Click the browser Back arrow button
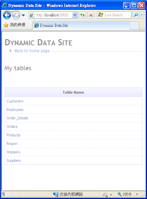 7,15
